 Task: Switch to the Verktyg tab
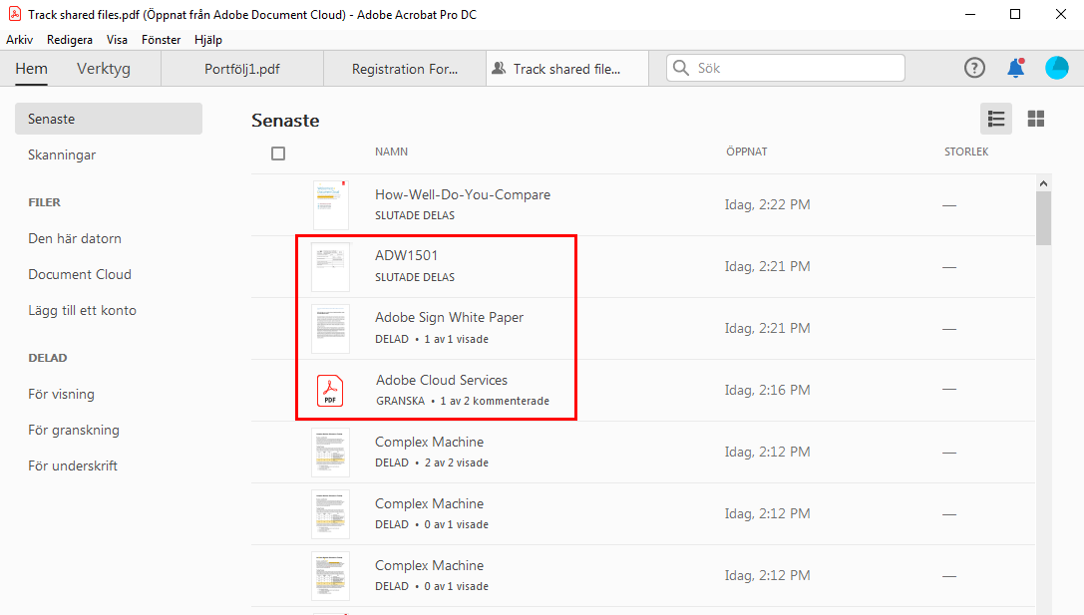tap(104, 69)
